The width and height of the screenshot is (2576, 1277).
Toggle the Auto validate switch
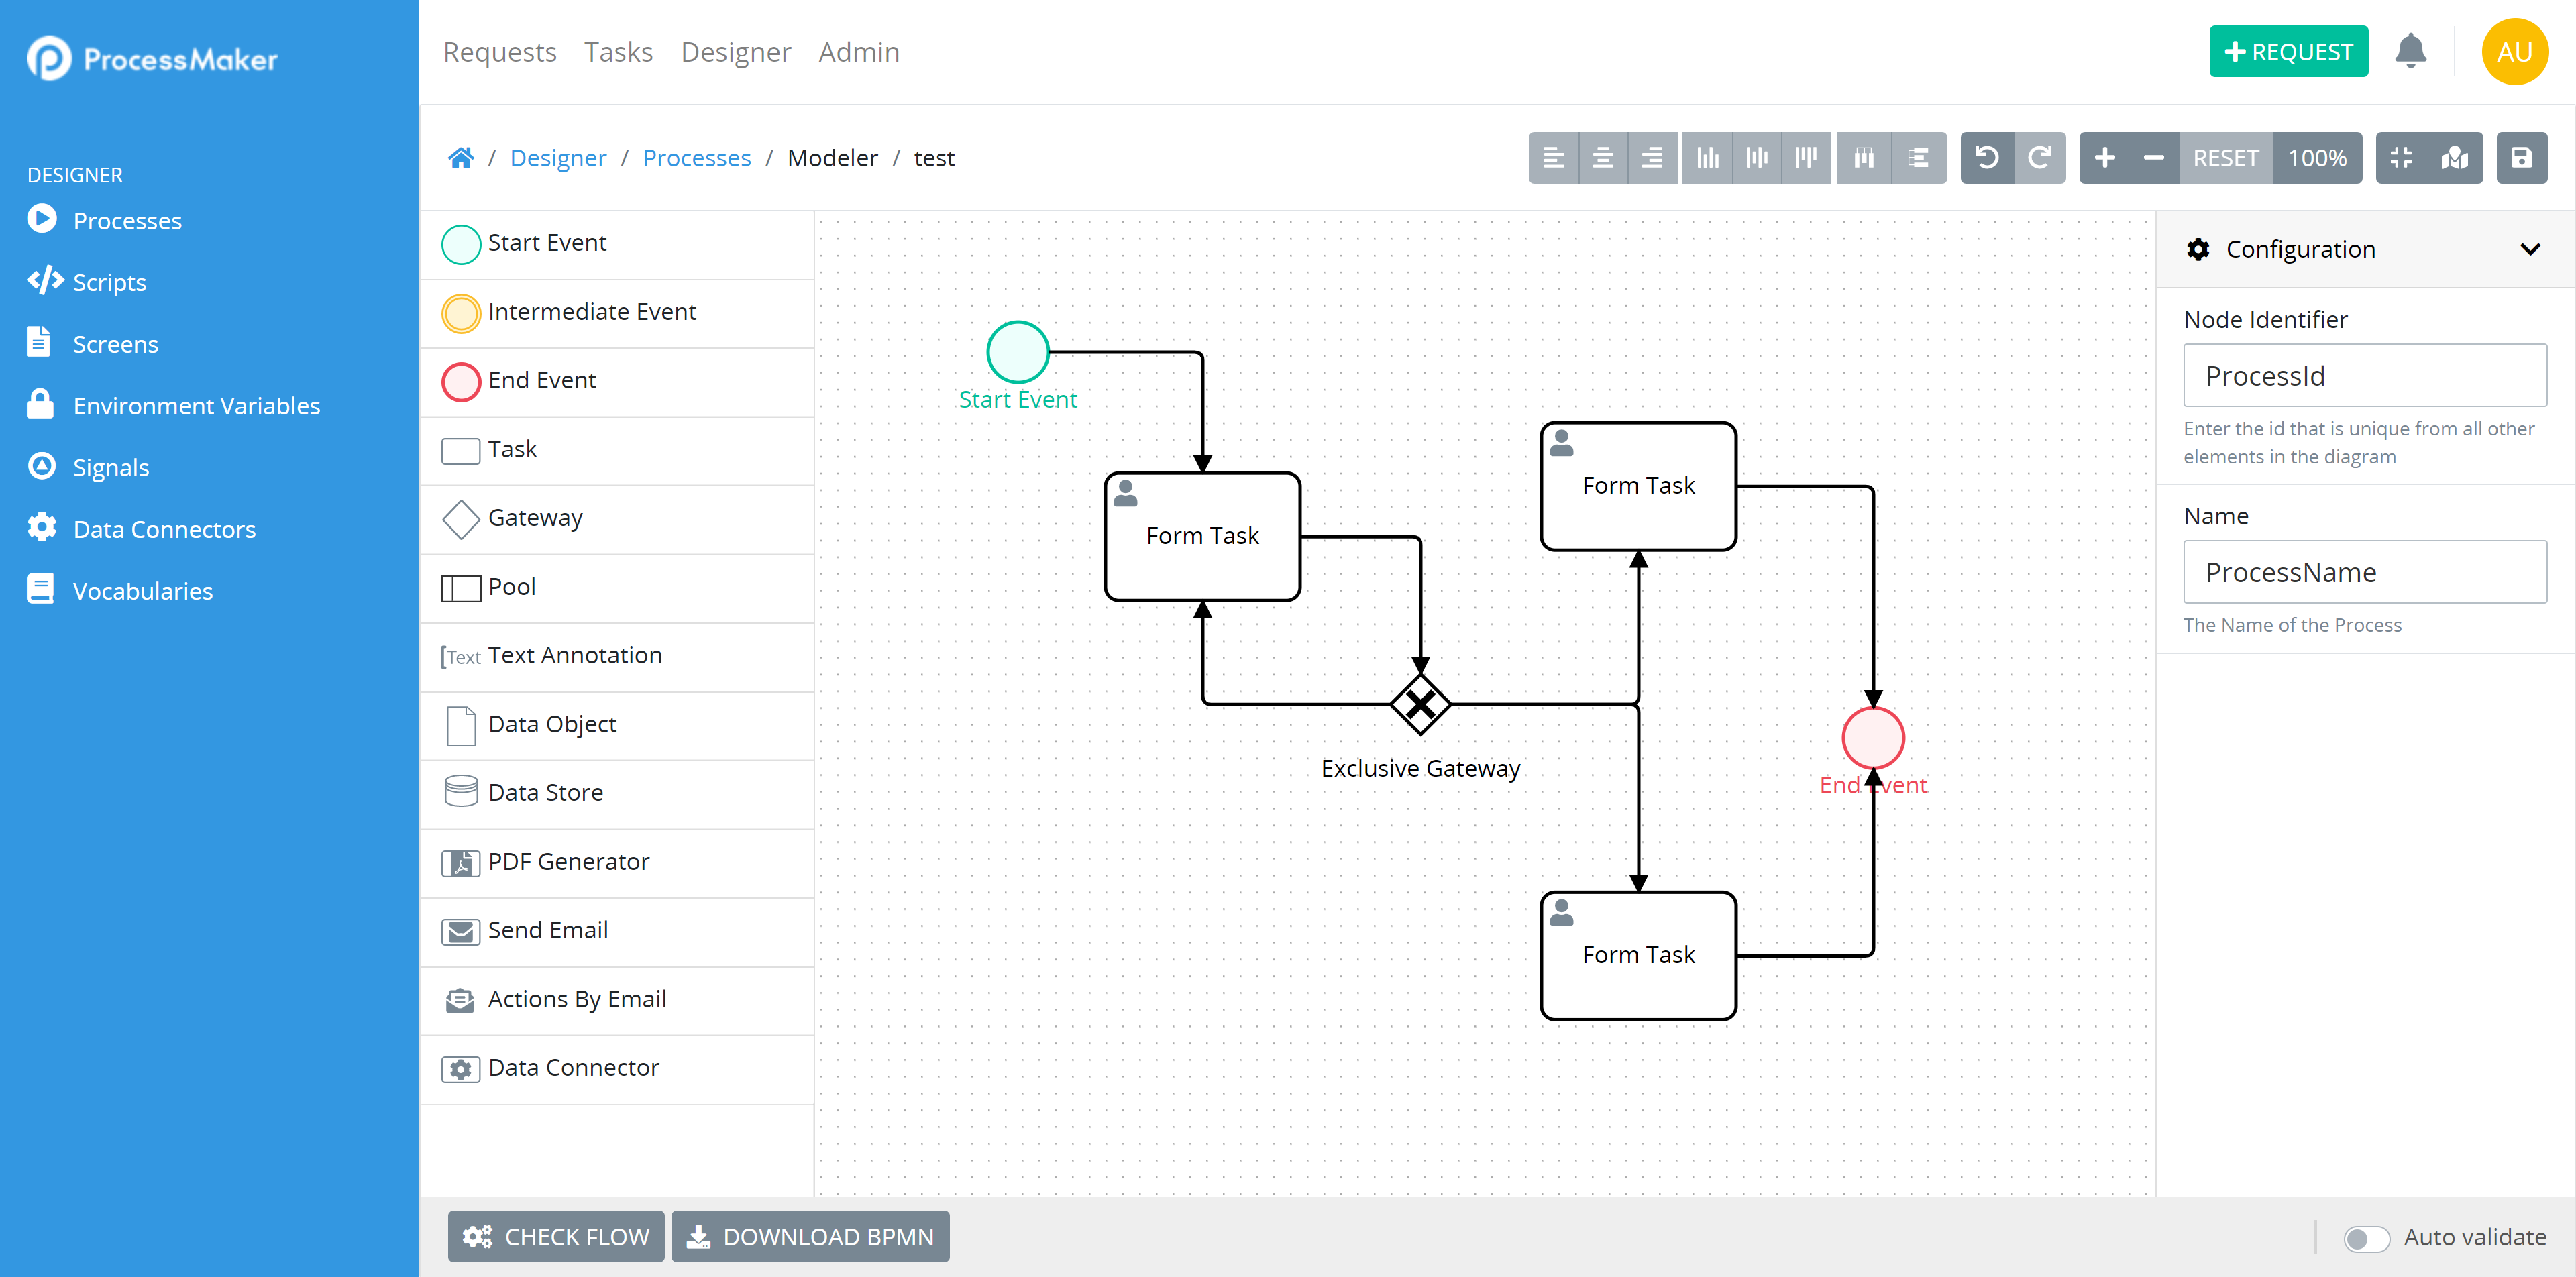pos(2366,1238)
